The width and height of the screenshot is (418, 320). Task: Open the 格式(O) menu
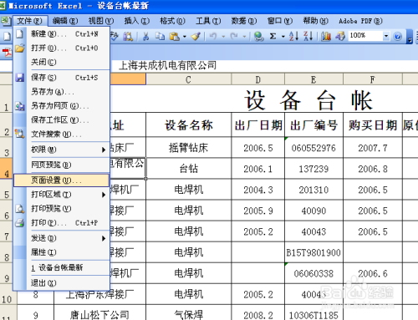(x=172, y=21)
